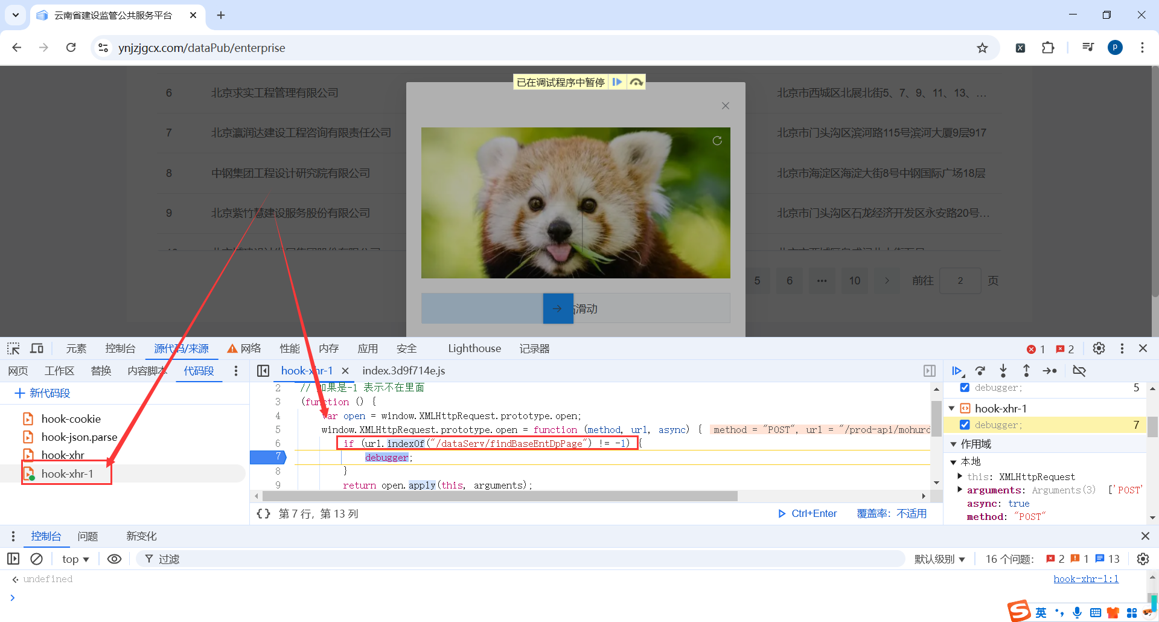This screenshot has height=622, width=1159.
Task: Refresh the captcha image
Action: 717,141
